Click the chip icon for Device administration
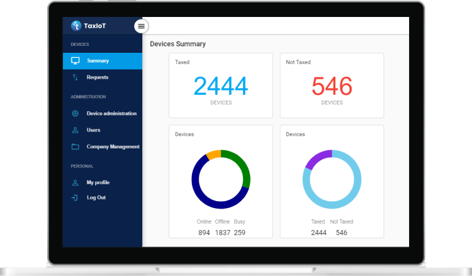The image size is (472, 276). pos(76,113)
